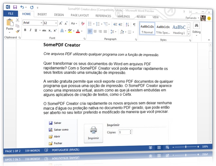
Task: Switch to the PAGE LAYOUT tab
Action: click(x=80, y=15)
